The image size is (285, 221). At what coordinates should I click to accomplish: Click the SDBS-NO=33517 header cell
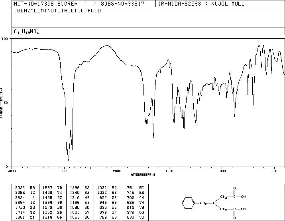click(128, 4)
